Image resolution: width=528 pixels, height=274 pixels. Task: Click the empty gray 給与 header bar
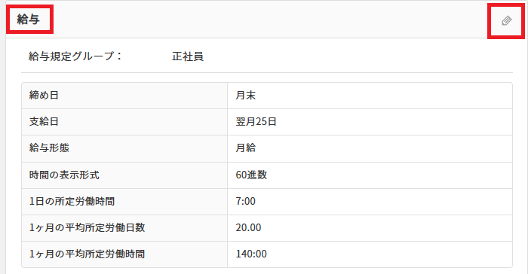click(x=269, y=20)
